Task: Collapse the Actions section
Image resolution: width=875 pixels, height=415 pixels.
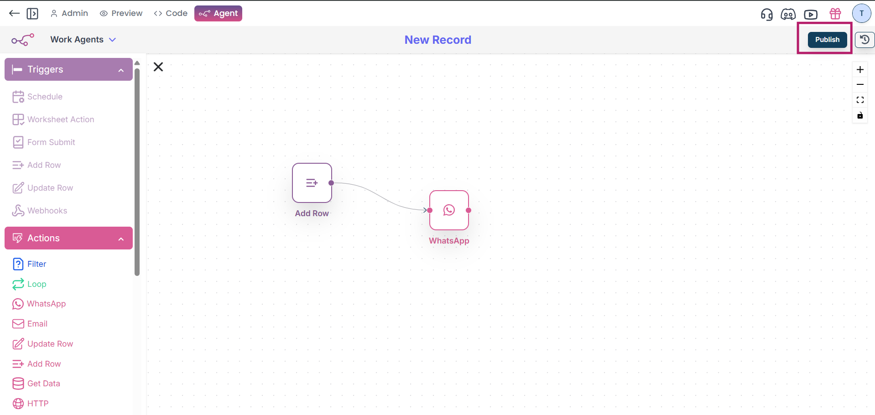Action: pyautogui.click(x=121, y=239)
